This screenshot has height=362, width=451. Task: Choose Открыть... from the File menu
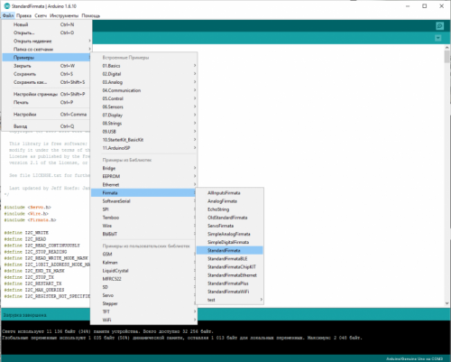(x=46, y=32)
